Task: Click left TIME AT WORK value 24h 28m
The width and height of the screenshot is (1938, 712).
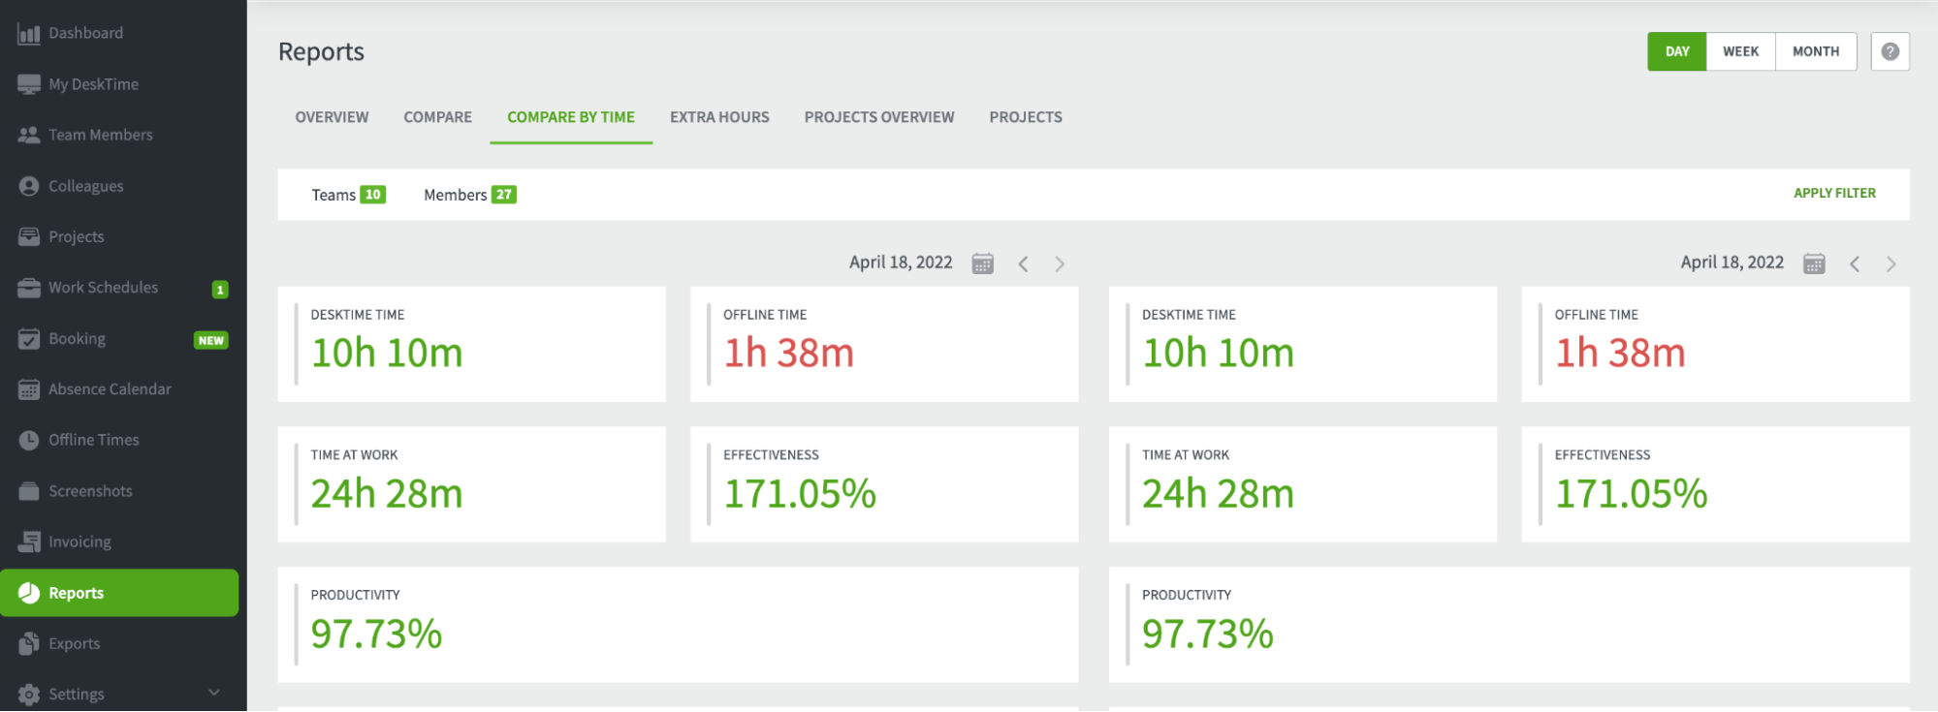Action: coord(387,493)
